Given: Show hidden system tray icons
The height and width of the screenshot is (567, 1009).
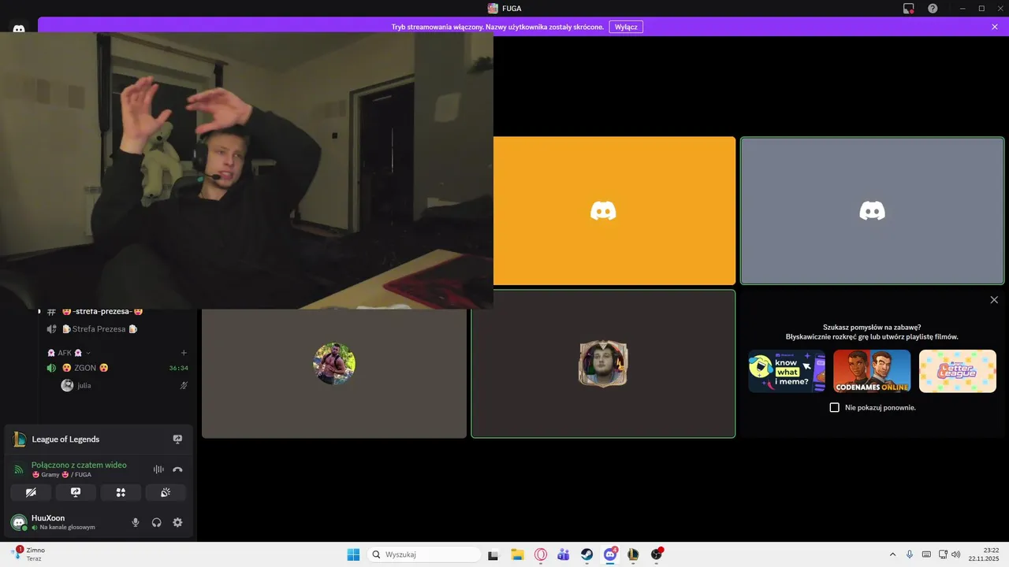Looking at the screenshot, I should click(892, 554).
